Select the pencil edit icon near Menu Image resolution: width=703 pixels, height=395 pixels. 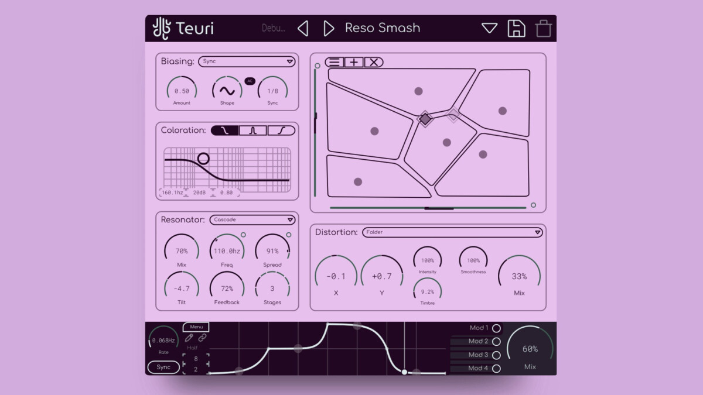coord(189,338)
